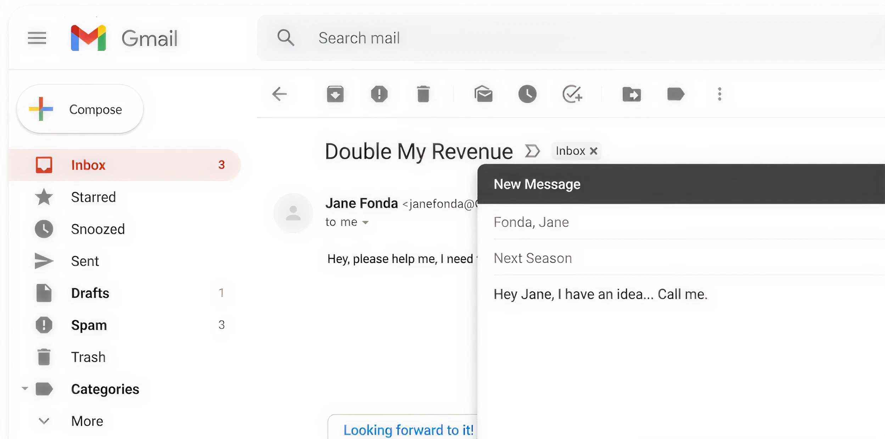Open the Labels tag icon
This screenshot has width=885, height=439.
(x=676, y=94)
